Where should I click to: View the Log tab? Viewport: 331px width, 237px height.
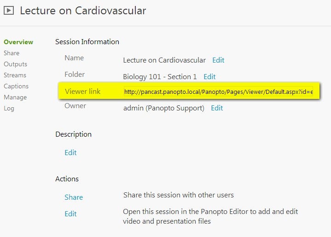coord(9,109)
